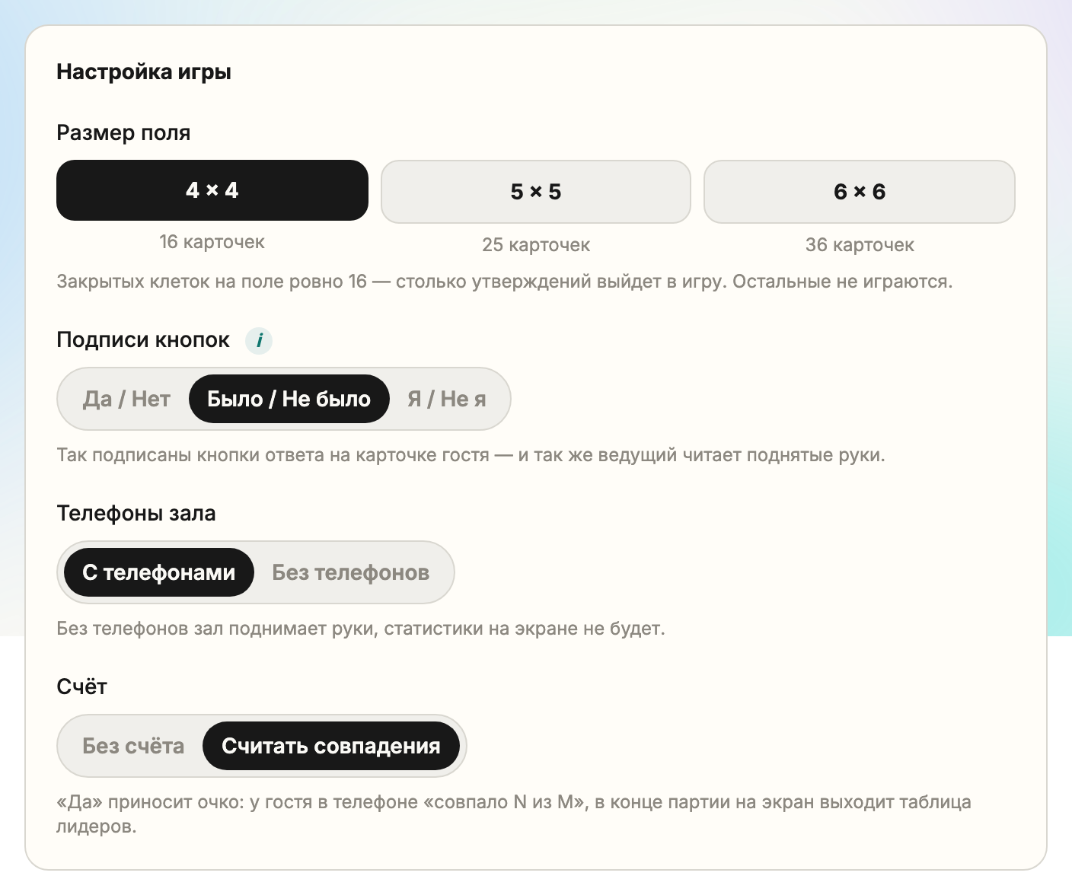This screenshot has height=895, width=1072.
Task: Click the Телефоны зала section label
Action: pyautogui.click(x=136, y=513)
